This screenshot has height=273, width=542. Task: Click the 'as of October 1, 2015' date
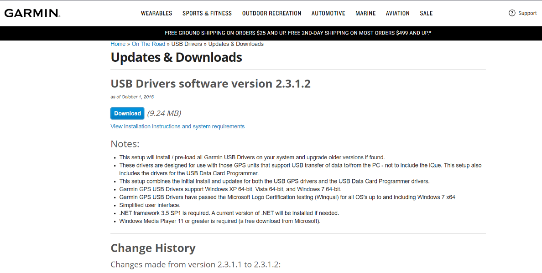pyautogui.click(x=132, y=97)
